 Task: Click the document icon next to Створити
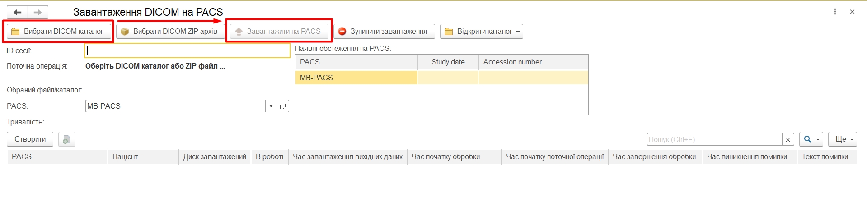66,139
